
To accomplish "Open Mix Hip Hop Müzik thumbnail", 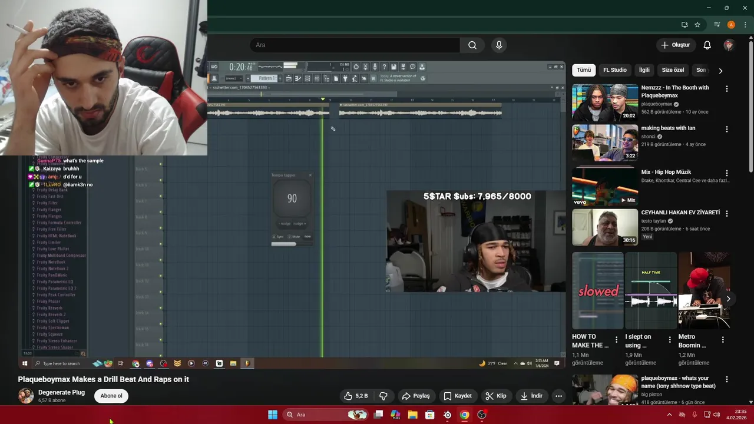I will 605,186.
